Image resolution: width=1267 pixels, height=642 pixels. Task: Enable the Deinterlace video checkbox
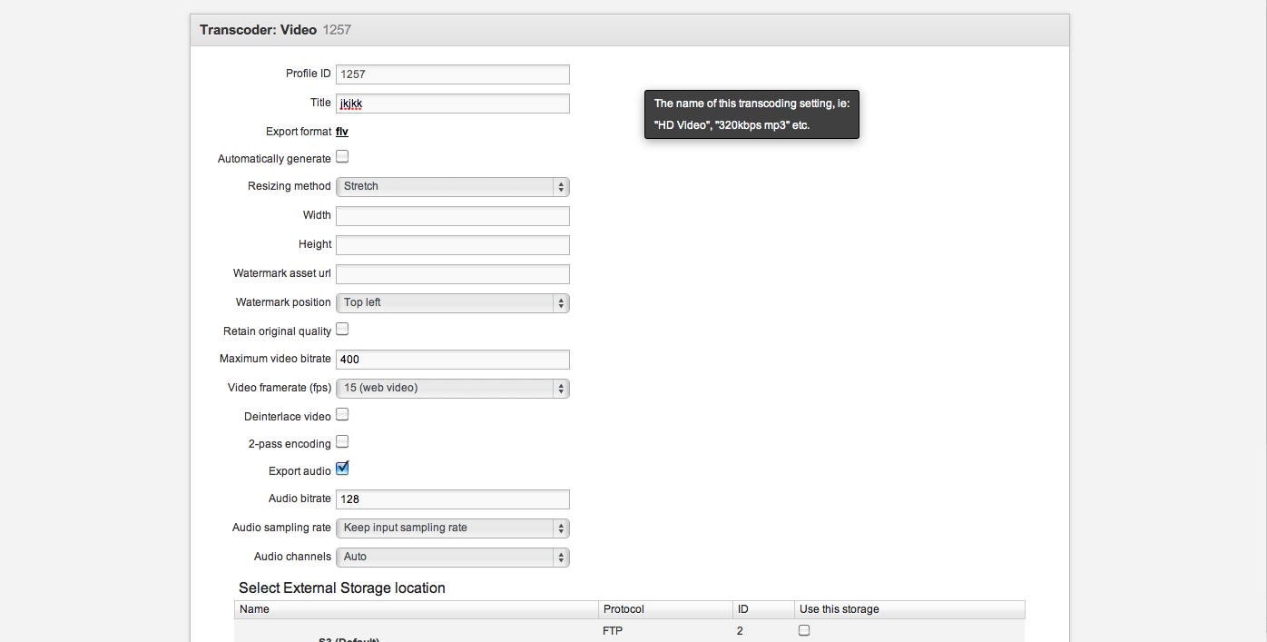[x=342, y=415]
